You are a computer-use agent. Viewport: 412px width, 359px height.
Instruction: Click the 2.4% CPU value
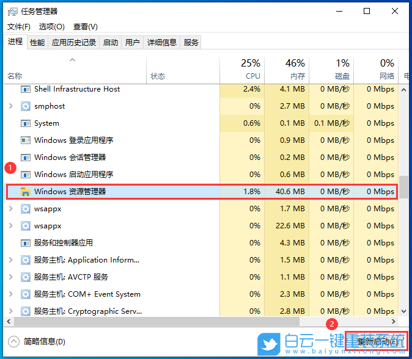click(252, 89)
